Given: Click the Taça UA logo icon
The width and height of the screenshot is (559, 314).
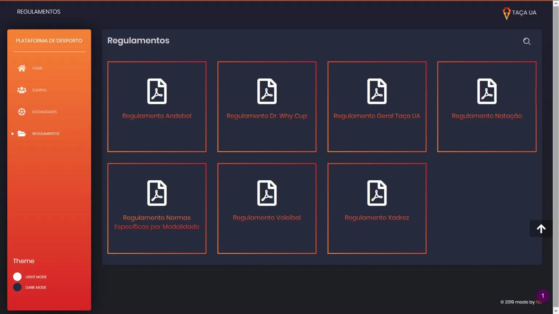Looking at the screenshot, I should pyautogui.click(x=507, y=13).
